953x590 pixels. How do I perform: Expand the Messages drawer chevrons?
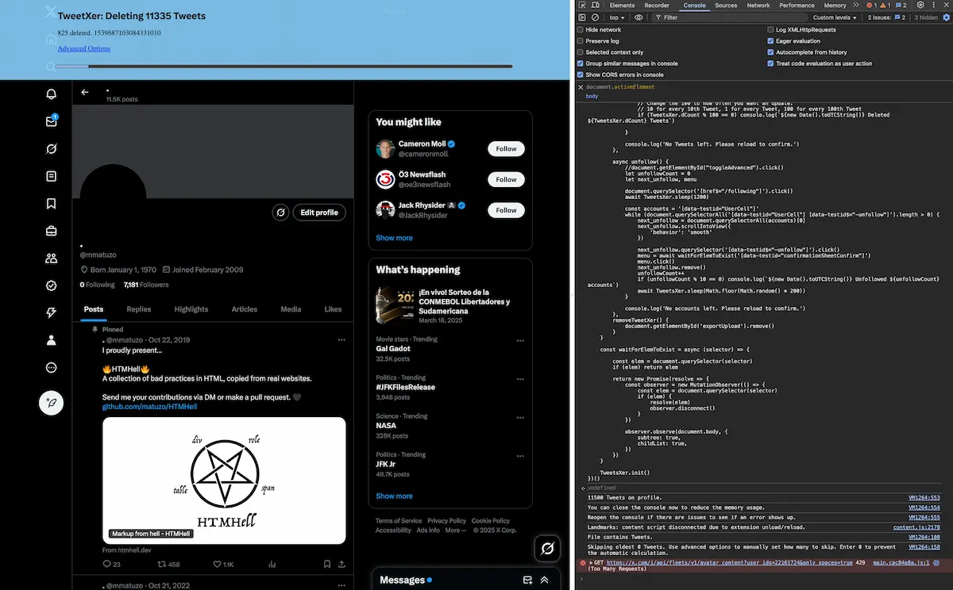click(545, 580)
